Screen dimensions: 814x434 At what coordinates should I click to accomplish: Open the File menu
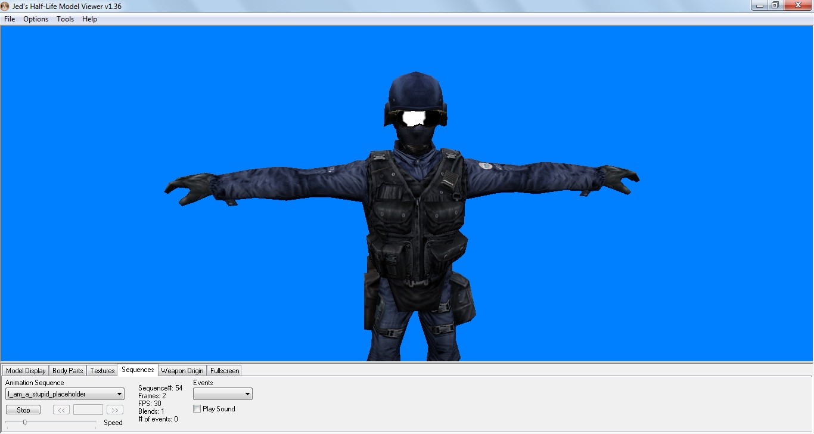coord(9,18)
